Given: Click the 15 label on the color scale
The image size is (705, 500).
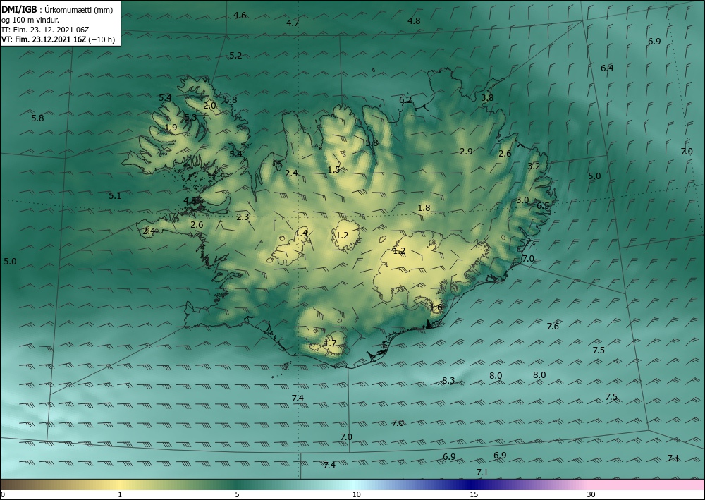Looking at the screenshot, I should click(474, 494).
